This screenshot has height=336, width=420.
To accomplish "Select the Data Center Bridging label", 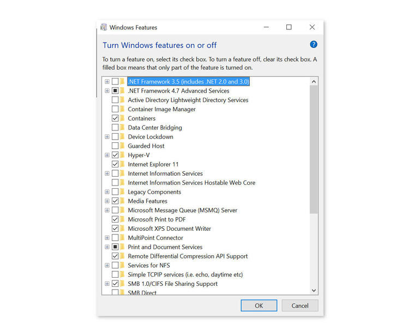I will pos(155,128).
